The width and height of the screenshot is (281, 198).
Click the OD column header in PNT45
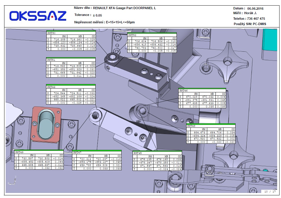coord(179,156)
